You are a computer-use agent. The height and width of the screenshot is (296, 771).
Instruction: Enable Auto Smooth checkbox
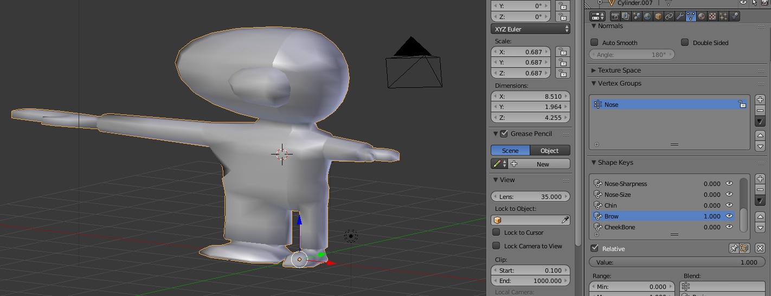[594, 42]
